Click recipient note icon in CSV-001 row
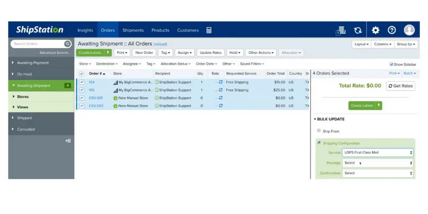This screenshot has width=428, height=214. pos(157,98)
